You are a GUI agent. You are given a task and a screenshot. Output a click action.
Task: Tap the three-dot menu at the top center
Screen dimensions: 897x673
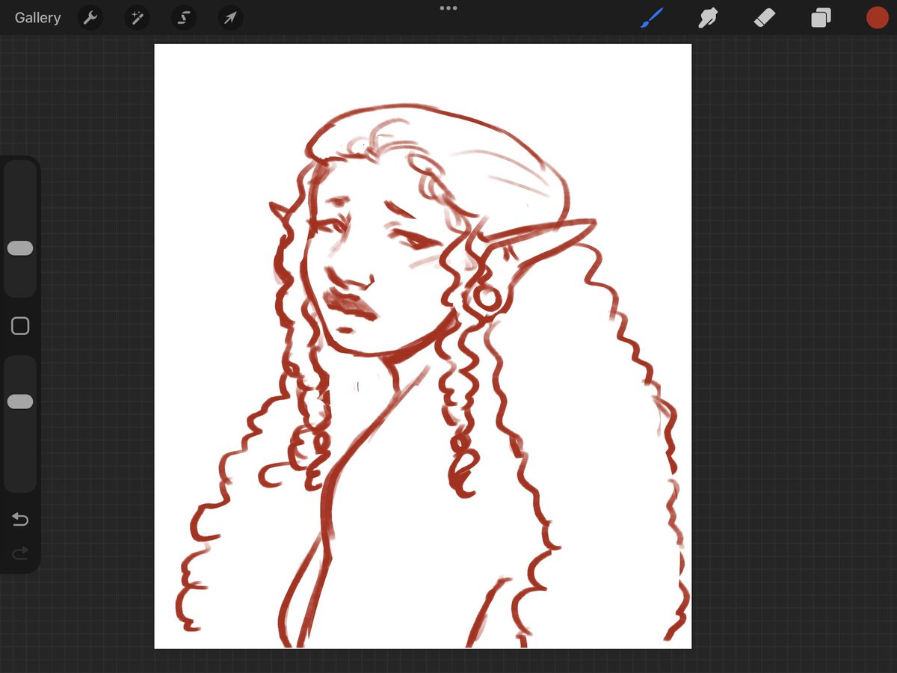(449, 8)
